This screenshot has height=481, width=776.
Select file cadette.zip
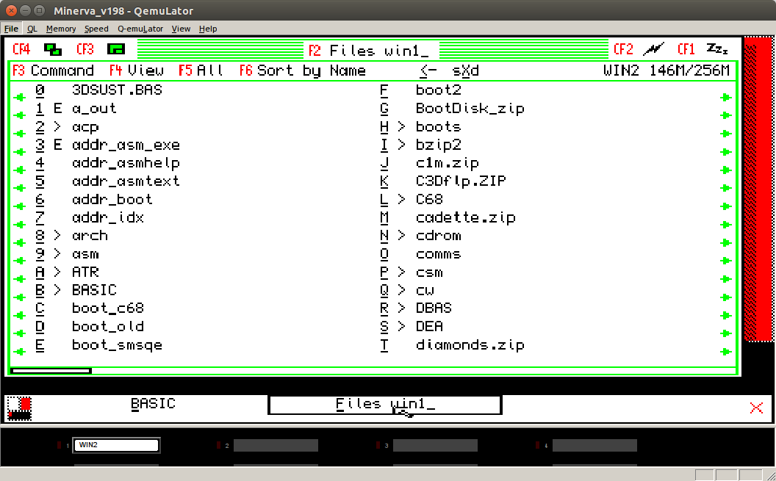pos(465,217)
